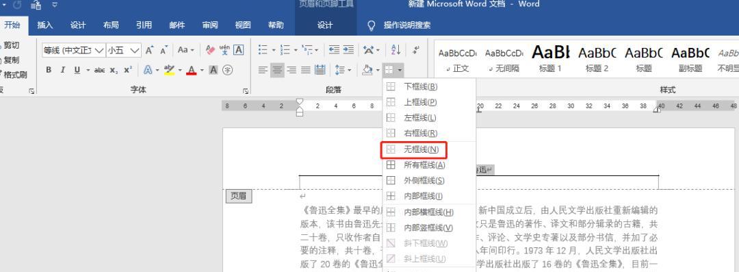Switch to the 插入 ribbon tab
Viewport: 739px width, 272px height.
pyautogui.click(x=44, y=25)
